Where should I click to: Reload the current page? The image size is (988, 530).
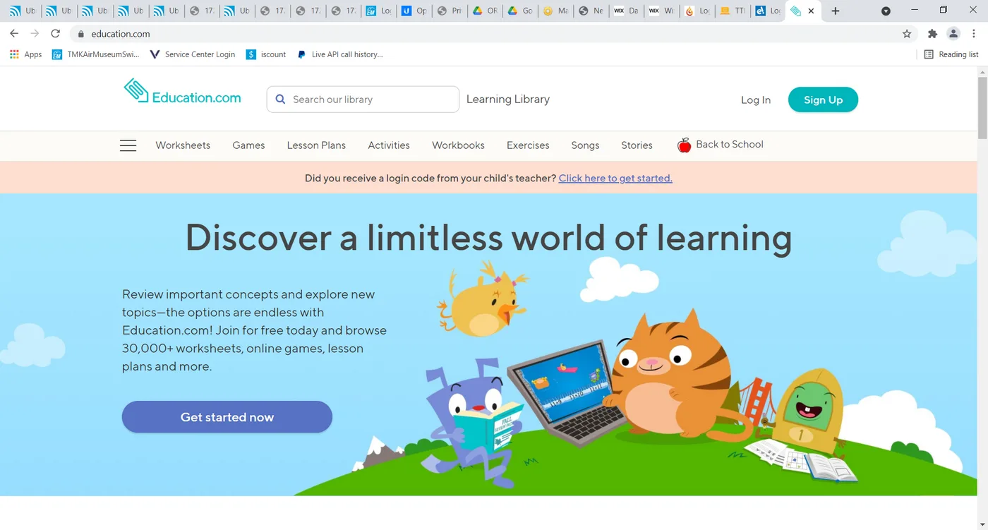coord(56,34)
